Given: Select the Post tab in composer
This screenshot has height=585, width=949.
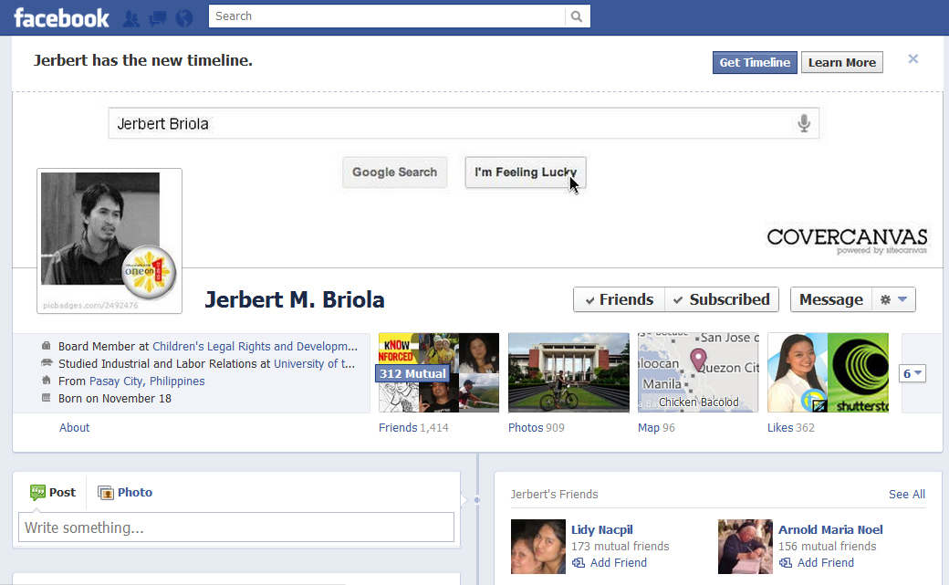Looking at the screenshot, I should [x=53, y=492].
